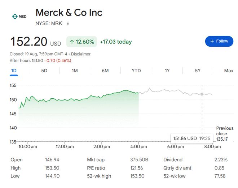This screenshot has height=188, width=238.
Task: Follow Merck & Co stock
Action: 219,41
